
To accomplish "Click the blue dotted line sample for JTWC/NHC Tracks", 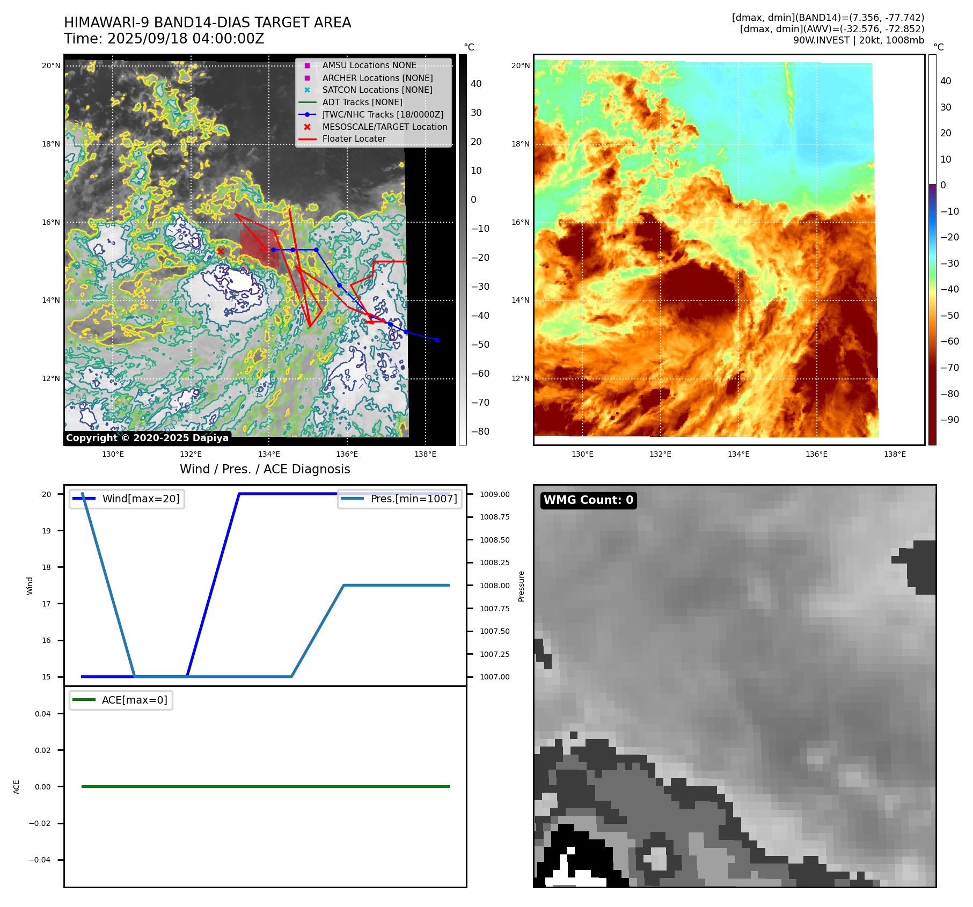I will click(x=307, y=115).
